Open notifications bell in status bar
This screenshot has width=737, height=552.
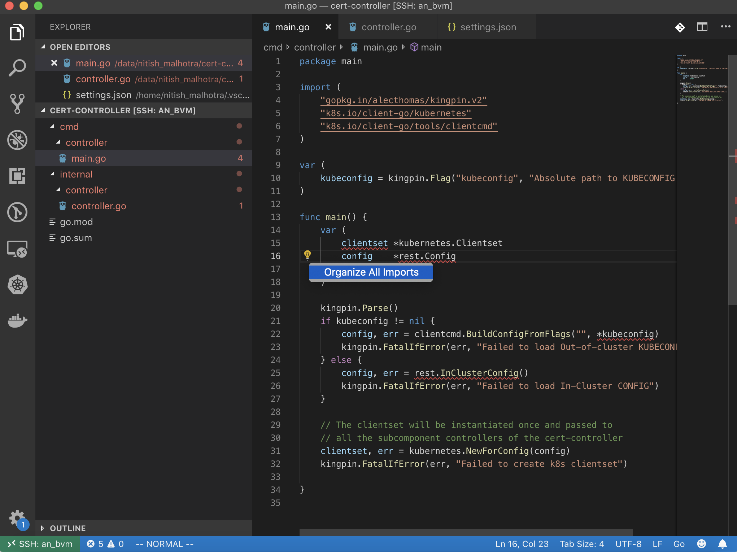[722, 544]
